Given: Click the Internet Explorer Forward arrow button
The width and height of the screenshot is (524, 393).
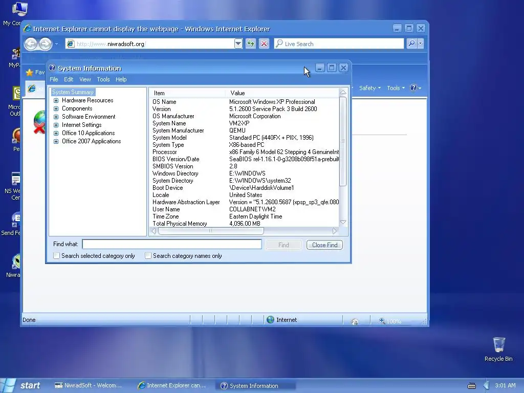Looking at the screenshot, I should click(x=46, y=44).
